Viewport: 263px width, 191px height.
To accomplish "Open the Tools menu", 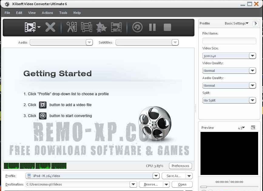I will [63, 13].
